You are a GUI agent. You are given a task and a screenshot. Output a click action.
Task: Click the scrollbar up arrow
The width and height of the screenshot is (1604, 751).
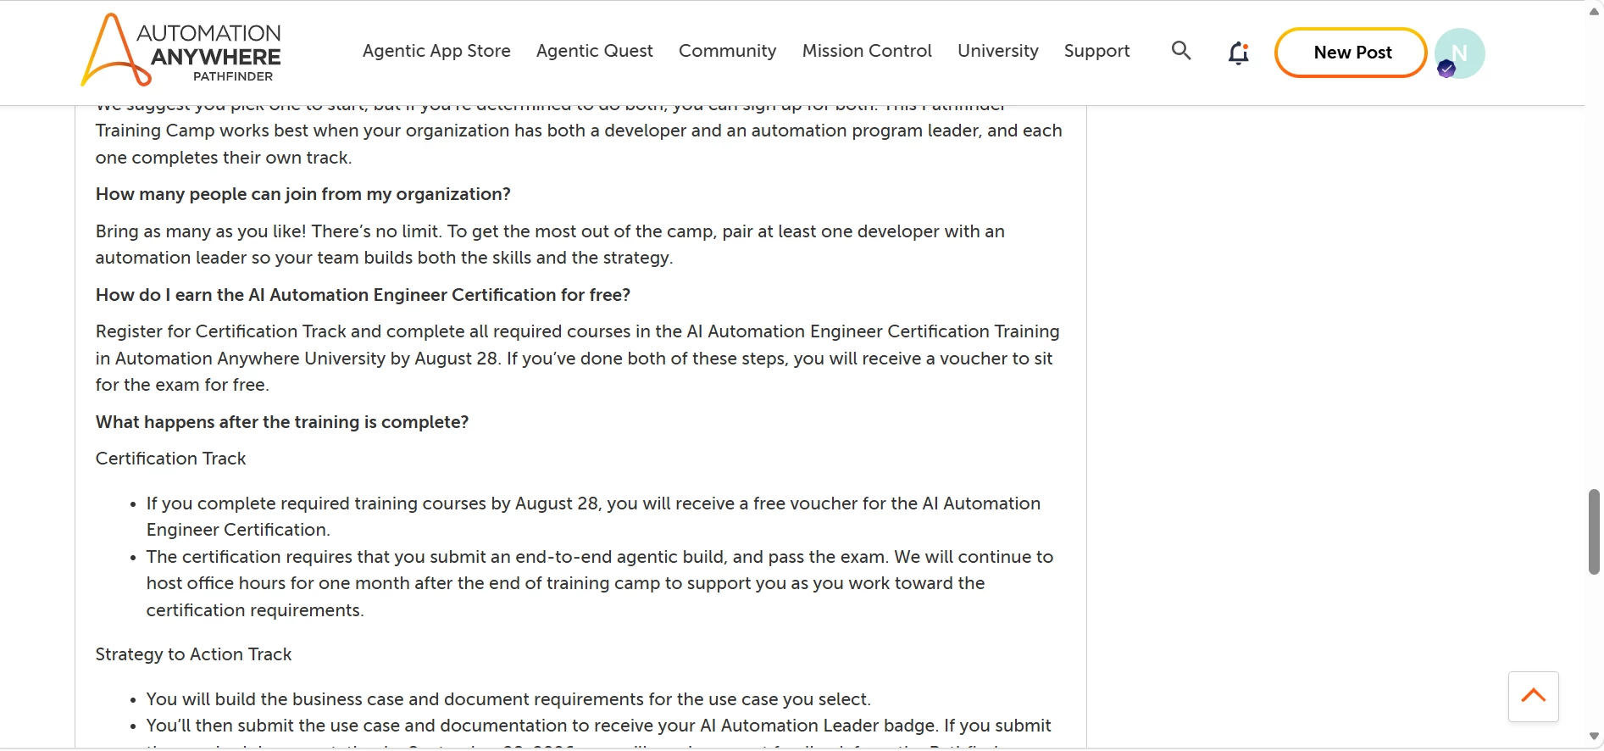click(x=1594, y=11)
